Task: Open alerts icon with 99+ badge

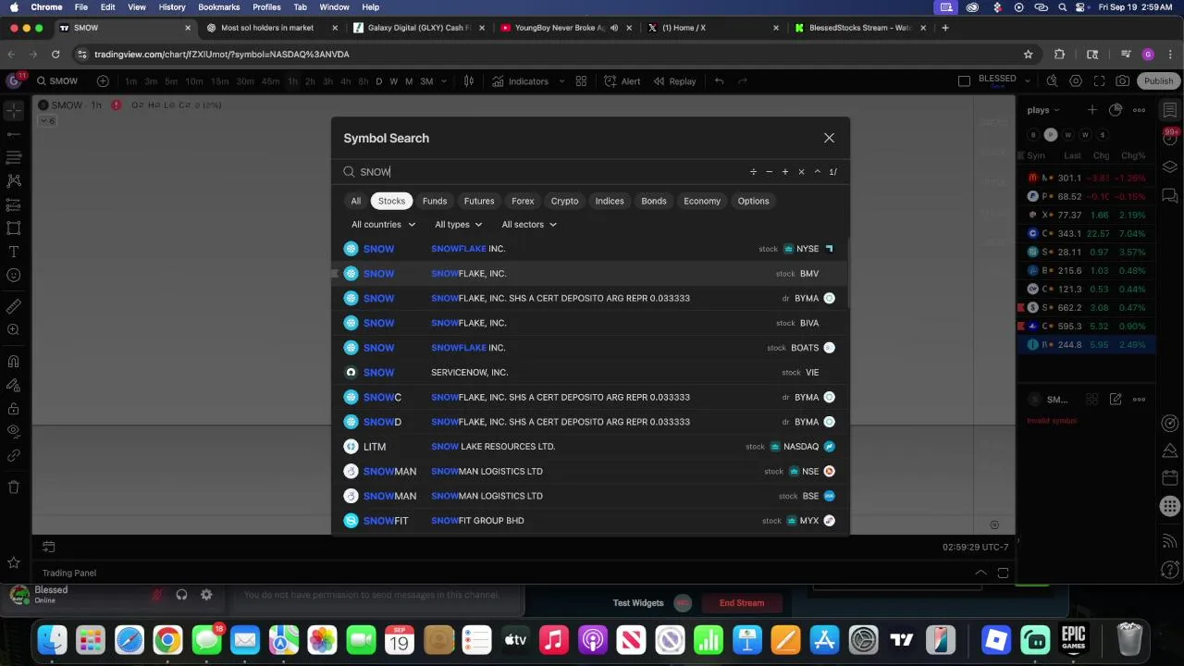Action: [x=1170, y=139]
